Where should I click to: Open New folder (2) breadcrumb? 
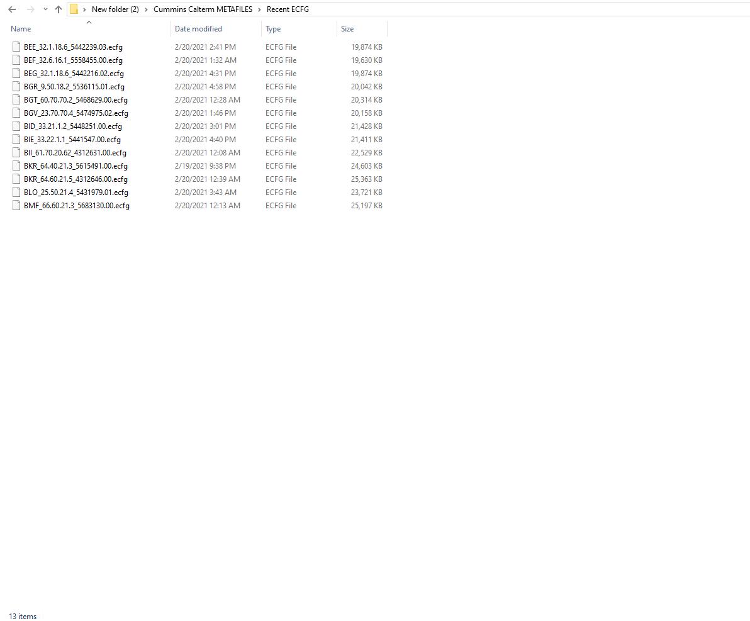point(115,9)
